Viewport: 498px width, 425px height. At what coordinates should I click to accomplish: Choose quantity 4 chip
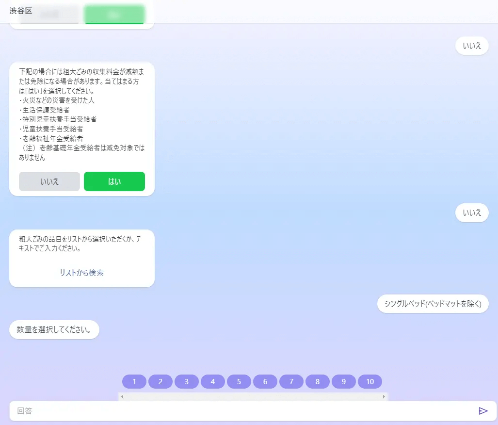(213, 382)
